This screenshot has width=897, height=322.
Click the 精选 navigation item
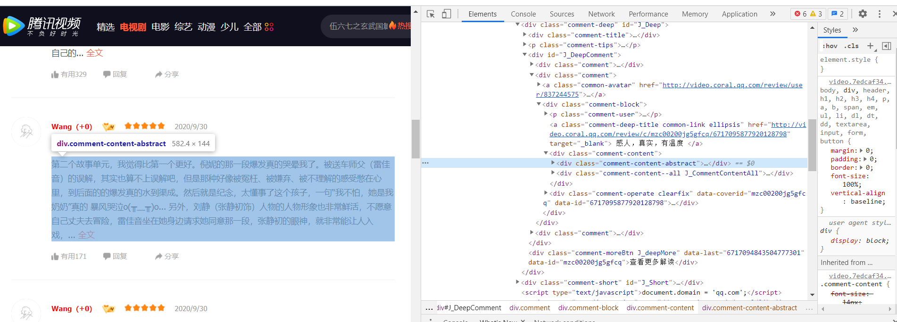point(106,27)
